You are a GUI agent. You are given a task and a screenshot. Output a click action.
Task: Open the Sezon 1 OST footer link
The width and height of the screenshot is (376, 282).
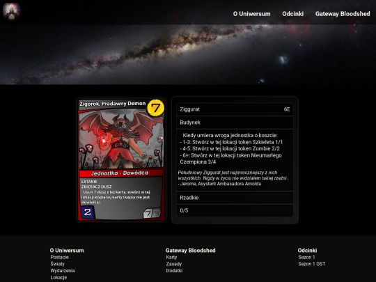(x=312, y=264)
